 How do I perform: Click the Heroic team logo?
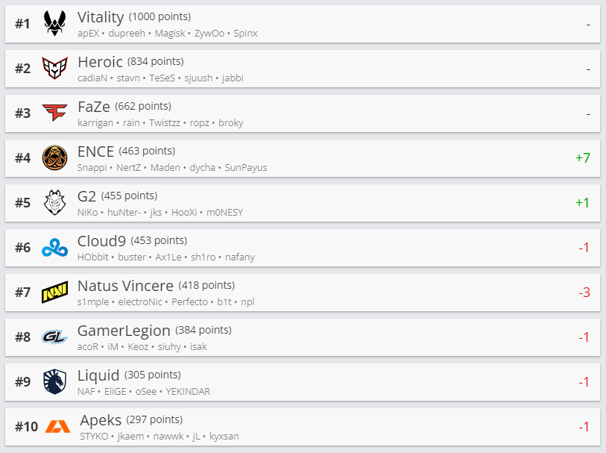54,69
